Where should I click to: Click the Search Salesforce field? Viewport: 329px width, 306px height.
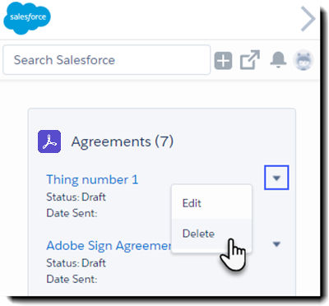[x=106, y=60]
